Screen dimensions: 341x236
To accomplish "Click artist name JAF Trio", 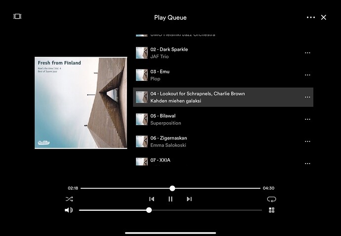I will pos(160,57).
